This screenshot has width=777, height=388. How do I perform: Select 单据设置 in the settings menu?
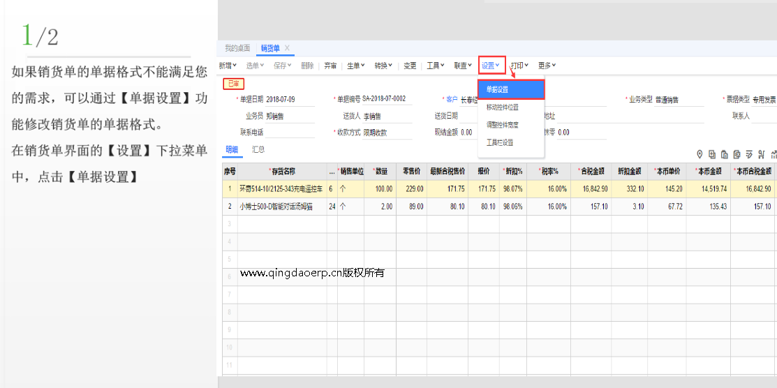tap(510, 89)
